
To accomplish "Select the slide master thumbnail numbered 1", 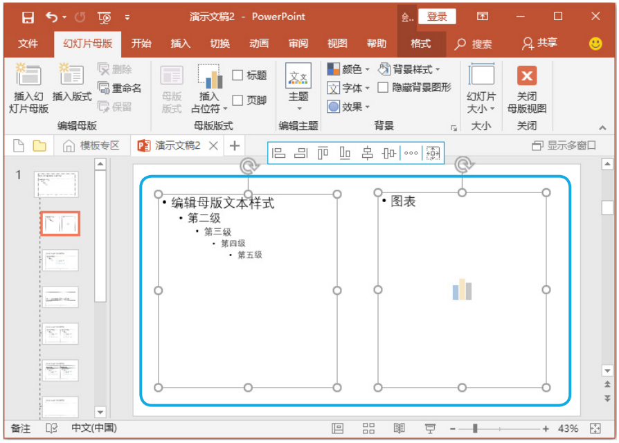I will tap(56, 184).
